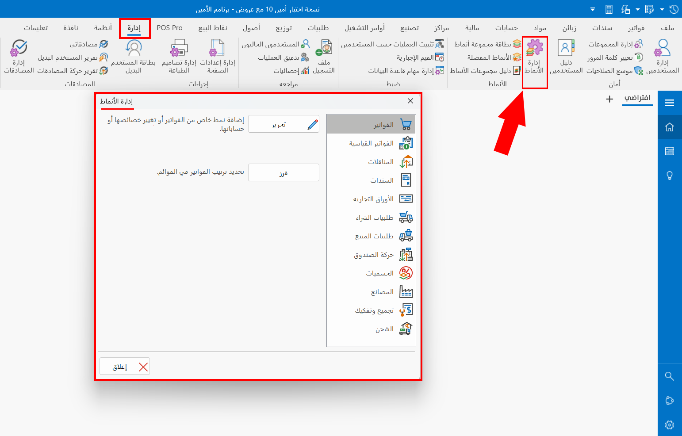Switch to سندات ribbon tab

click(x=602, y=28)
